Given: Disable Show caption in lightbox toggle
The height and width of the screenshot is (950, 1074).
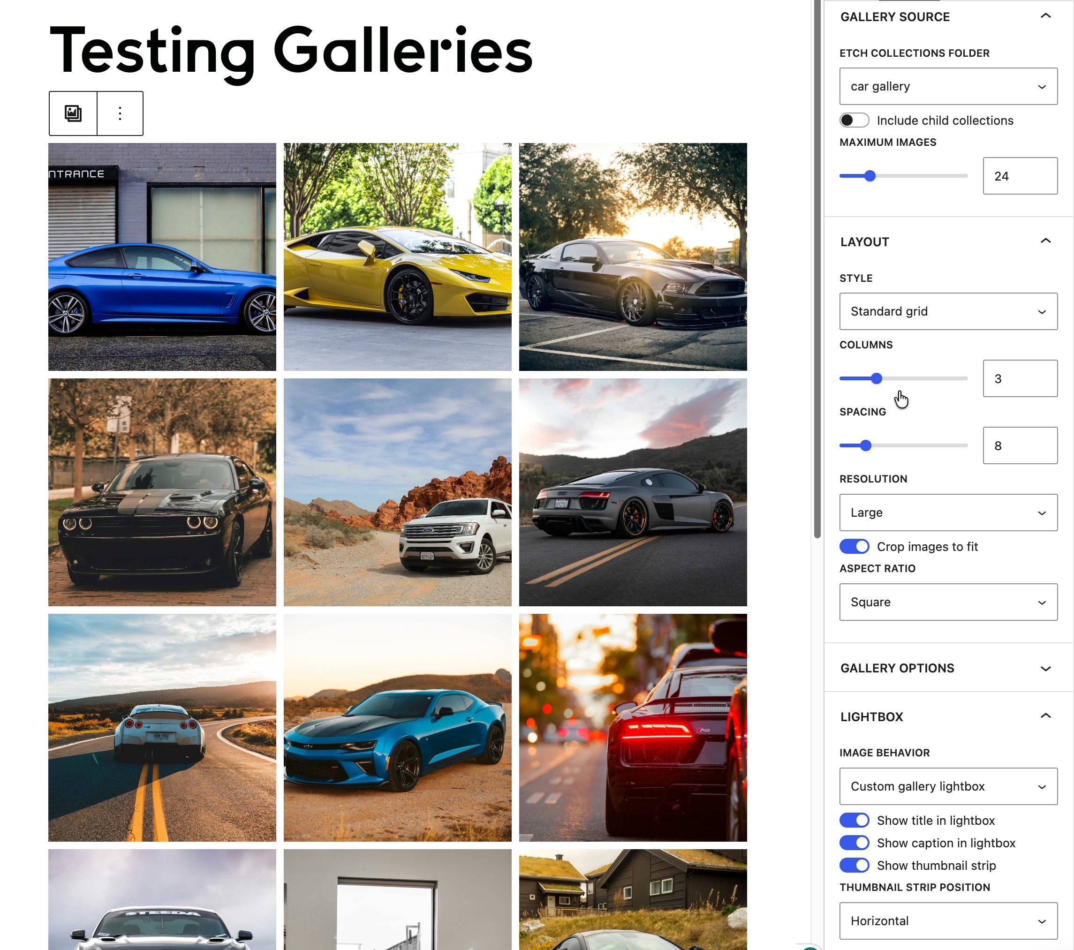Looking at the screenshot, I should click(x=855, y=843).
